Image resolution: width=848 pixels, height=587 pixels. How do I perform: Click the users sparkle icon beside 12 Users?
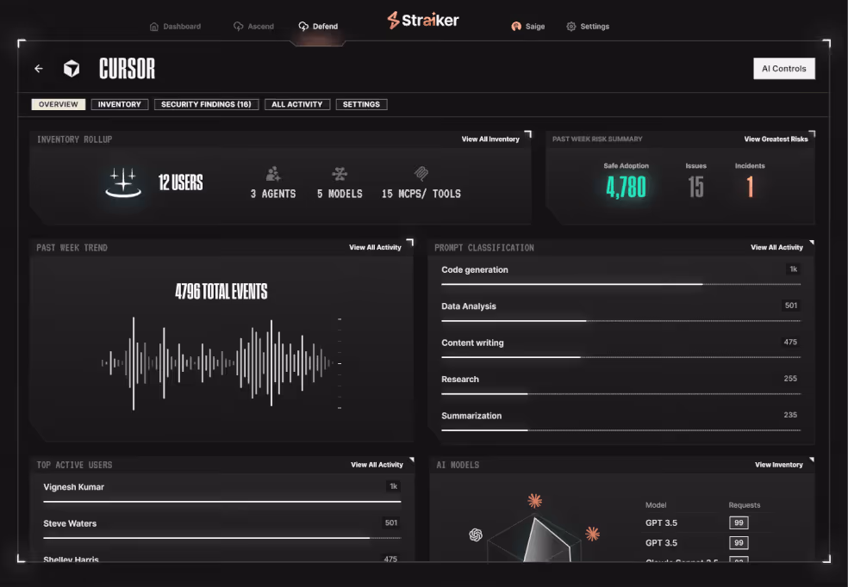click(123, 182)
